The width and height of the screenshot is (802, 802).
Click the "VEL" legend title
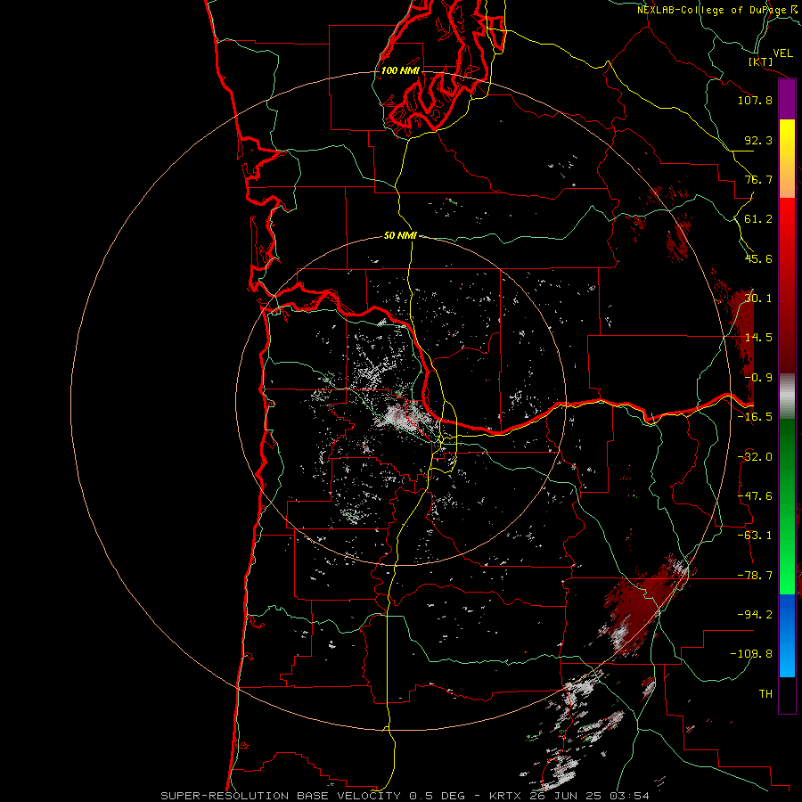[783, 53]
